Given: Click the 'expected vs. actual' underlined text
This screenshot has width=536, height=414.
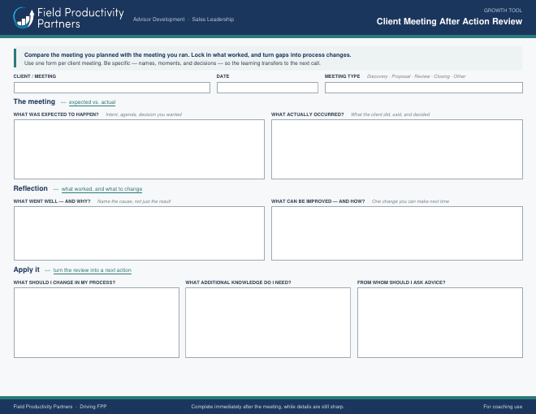Looking at the screenshot, I should coord(92,102).
